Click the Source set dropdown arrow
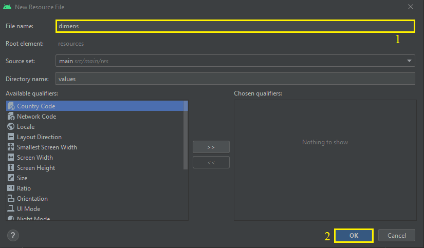The image size is (424, 248). tap(409, 61)
